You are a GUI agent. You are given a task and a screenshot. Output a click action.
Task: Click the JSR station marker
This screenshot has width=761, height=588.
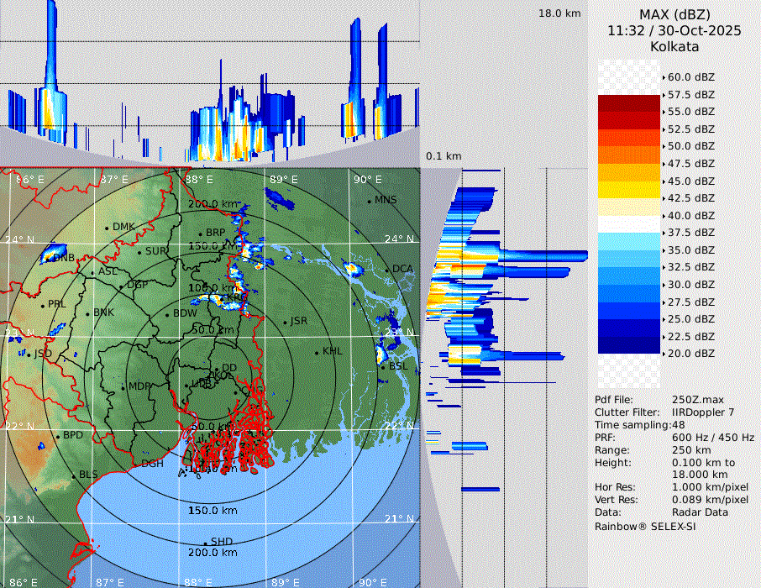coord(284,322)
